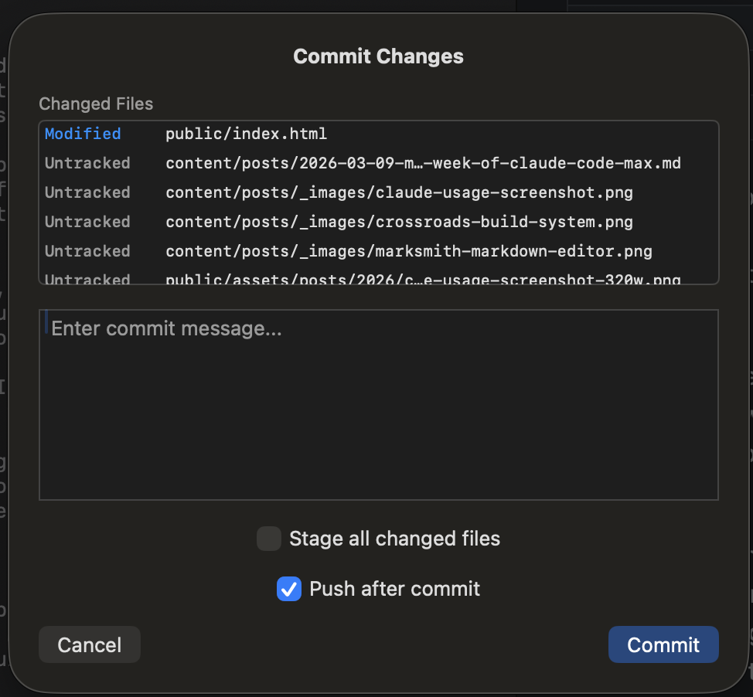
Task: Click the blue "Modified" status label
Action: 82,134
